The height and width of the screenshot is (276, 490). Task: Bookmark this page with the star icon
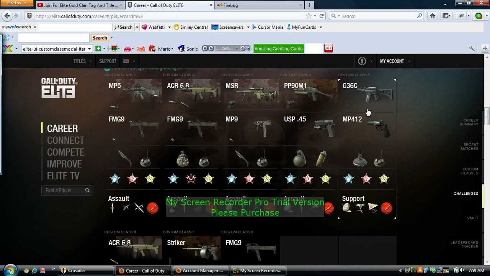click(309, 16)
